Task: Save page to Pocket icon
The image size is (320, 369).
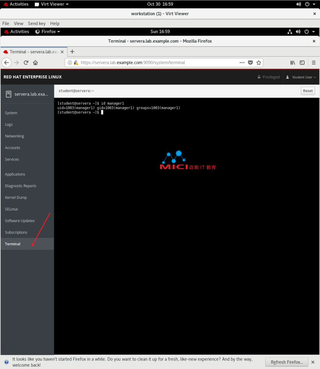Action: [x=250, y=63]
